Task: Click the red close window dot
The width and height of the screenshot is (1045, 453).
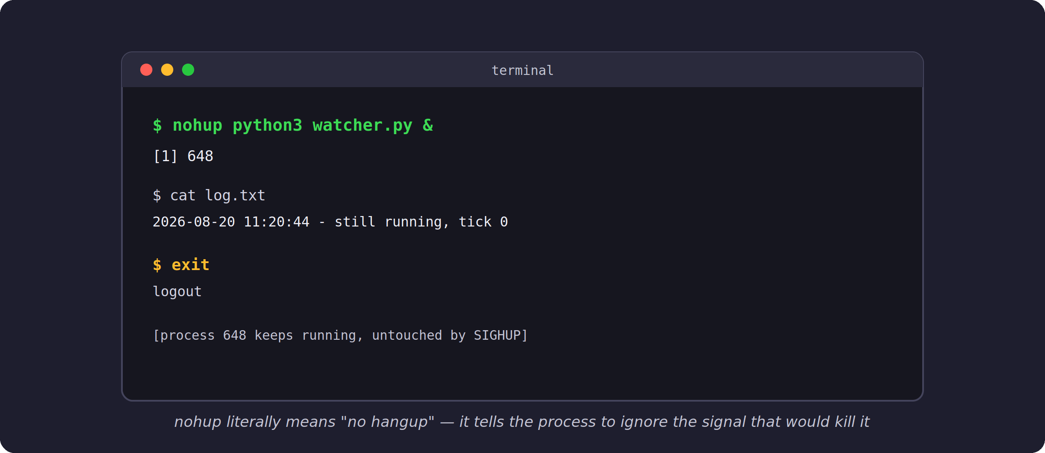Action: (146, 70)
